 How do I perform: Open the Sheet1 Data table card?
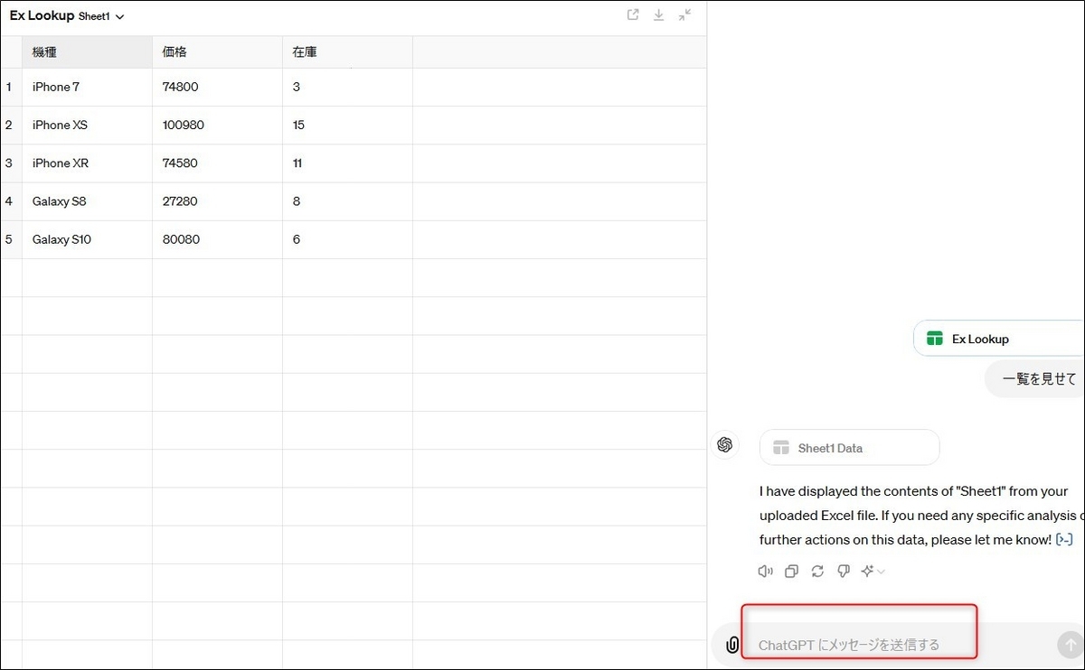coord(850,448)
